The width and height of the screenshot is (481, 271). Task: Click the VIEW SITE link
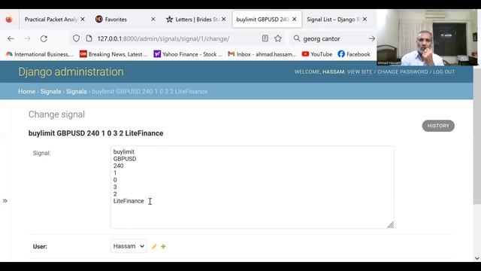pos(359,72)
